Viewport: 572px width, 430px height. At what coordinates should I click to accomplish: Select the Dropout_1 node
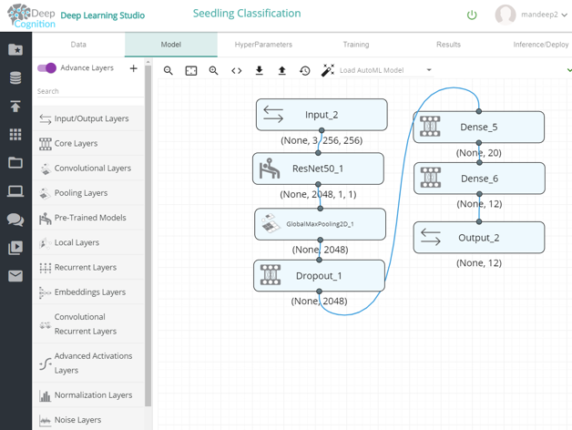pyautogui.click(x=319, y=276)
